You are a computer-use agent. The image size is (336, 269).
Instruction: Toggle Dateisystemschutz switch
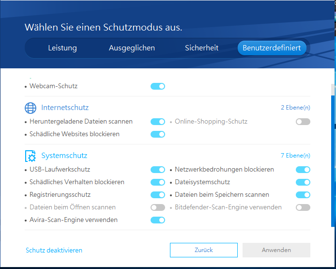click(x=303, y=182)
